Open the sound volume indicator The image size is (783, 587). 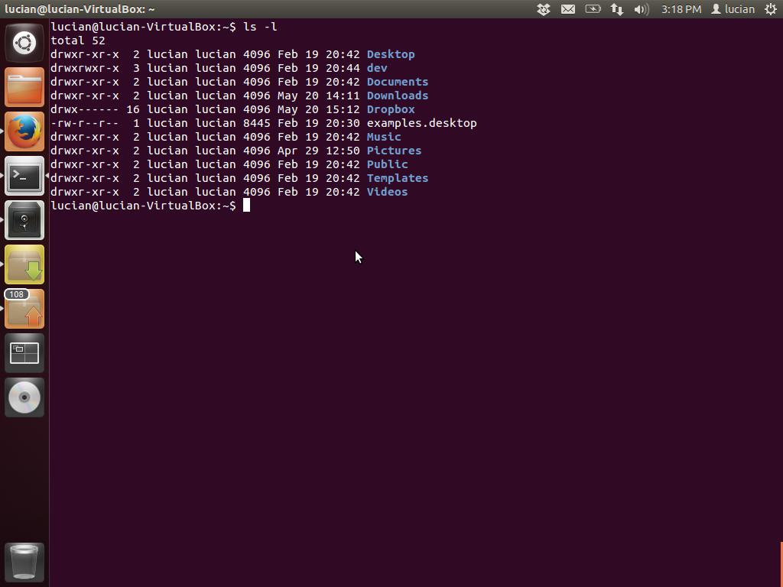[x=642, y=9]
